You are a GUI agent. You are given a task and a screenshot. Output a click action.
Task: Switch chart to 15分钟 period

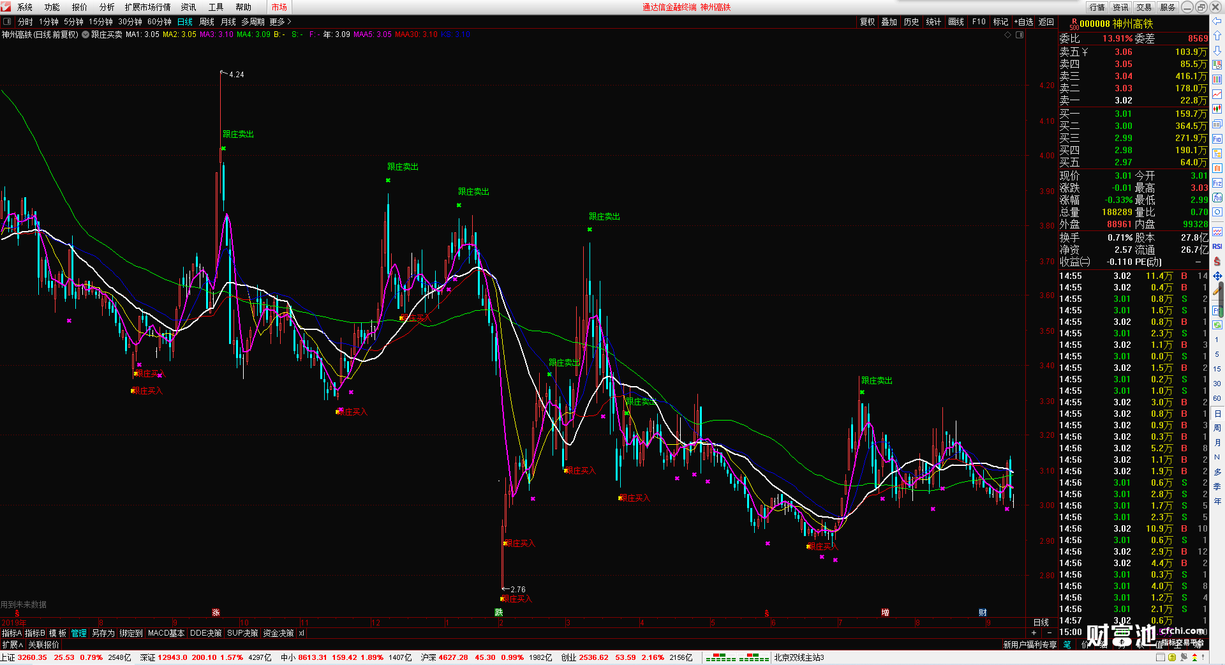tap(101, 22)
